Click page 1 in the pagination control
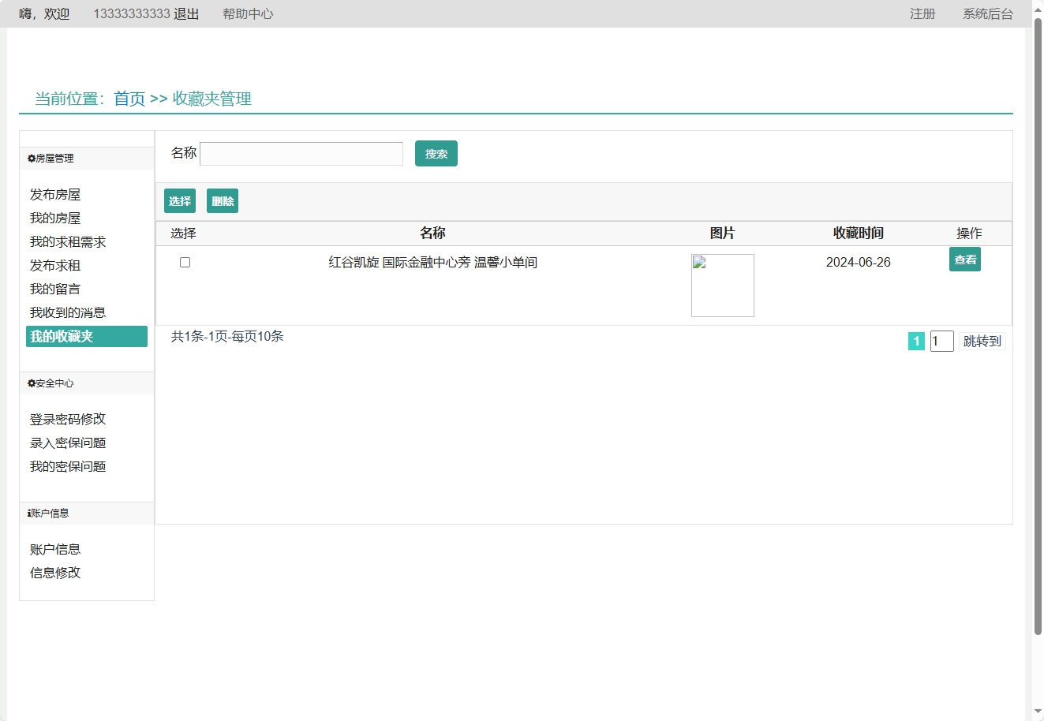 click(915, 341)
